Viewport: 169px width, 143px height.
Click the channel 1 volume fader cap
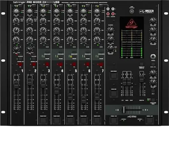16,85
